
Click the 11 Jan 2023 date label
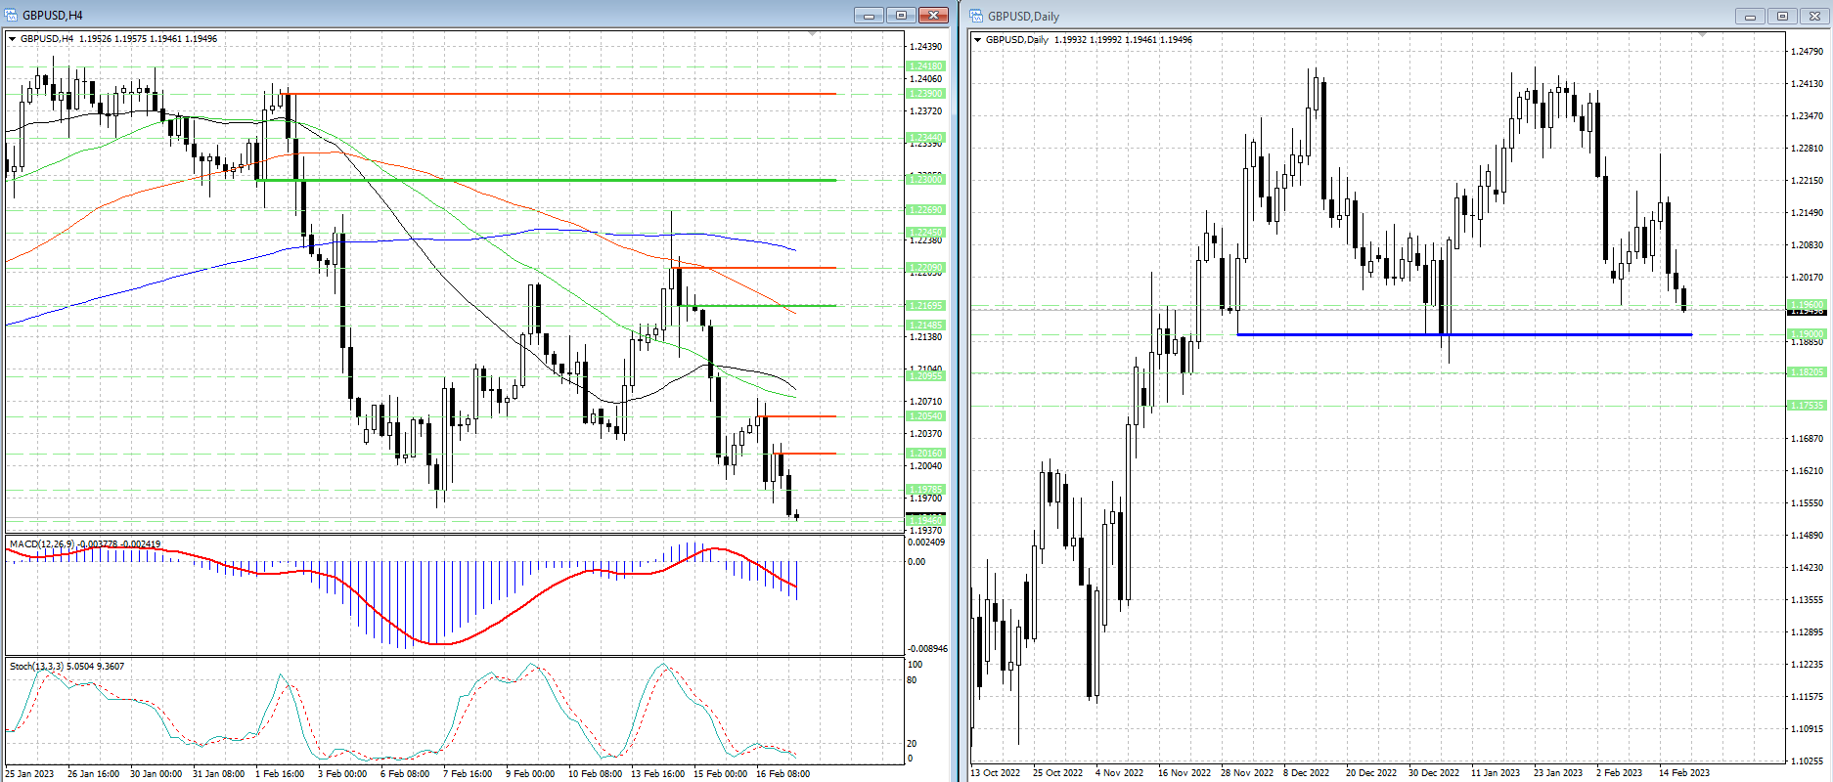click(1496, 773)
